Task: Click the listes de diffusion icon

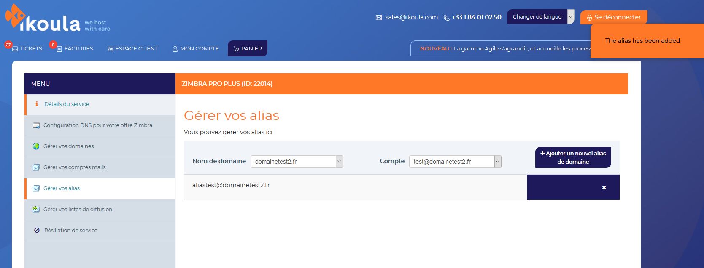Action: tap(36, 209)
